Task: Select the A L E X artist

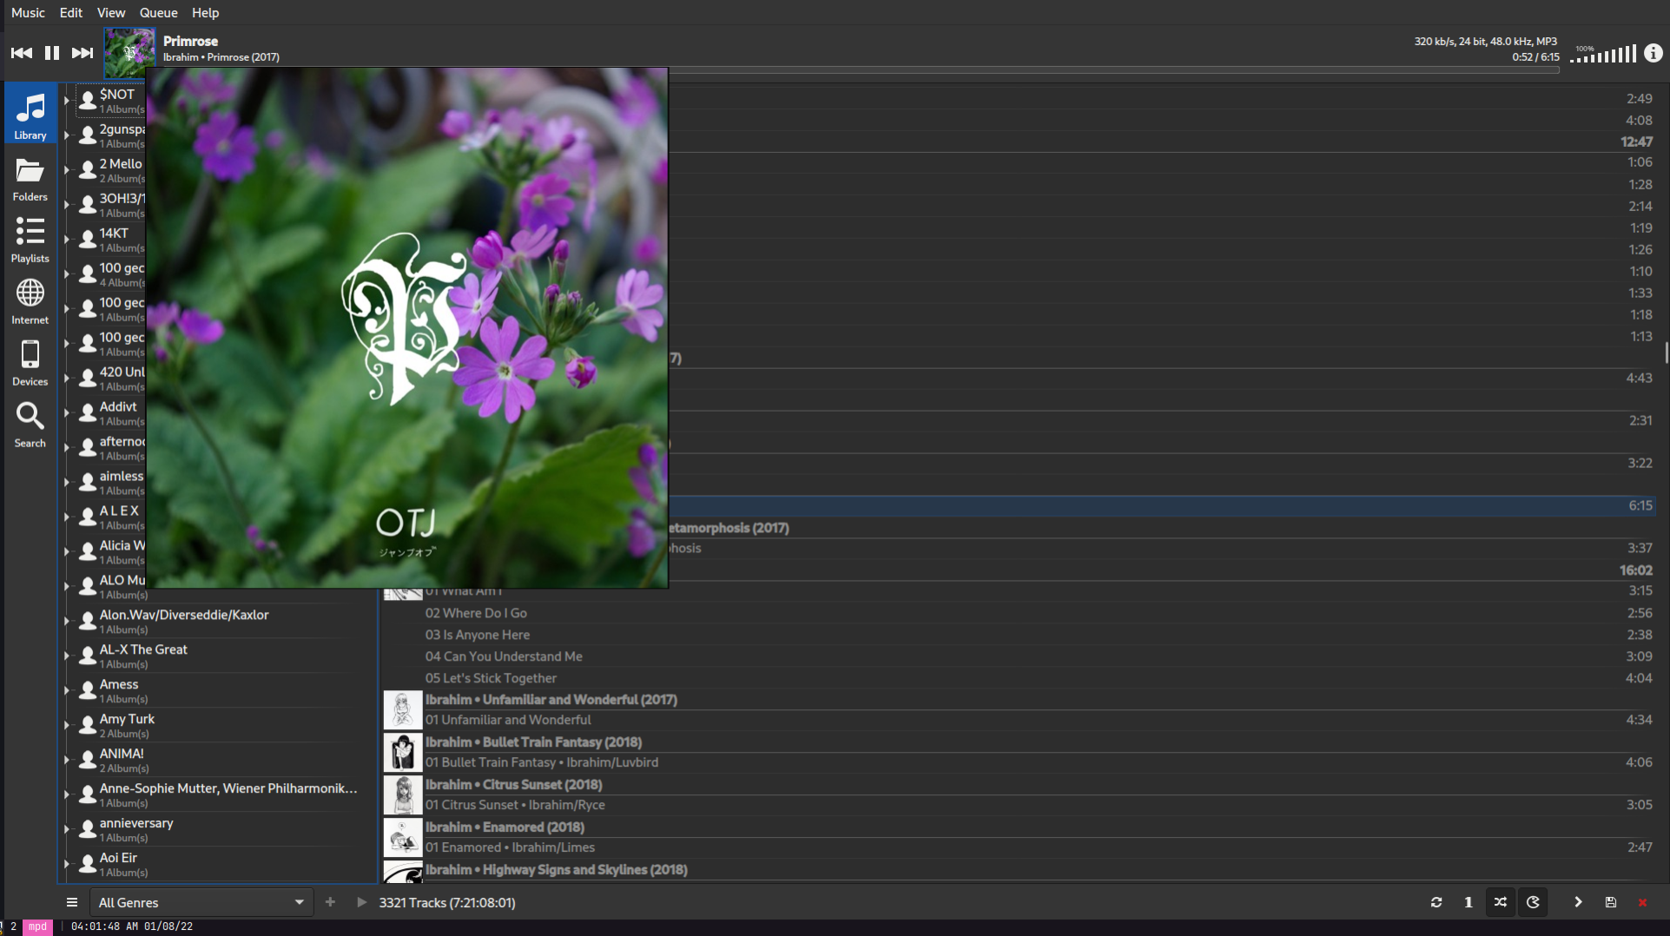Action: (x=110, y=517)
